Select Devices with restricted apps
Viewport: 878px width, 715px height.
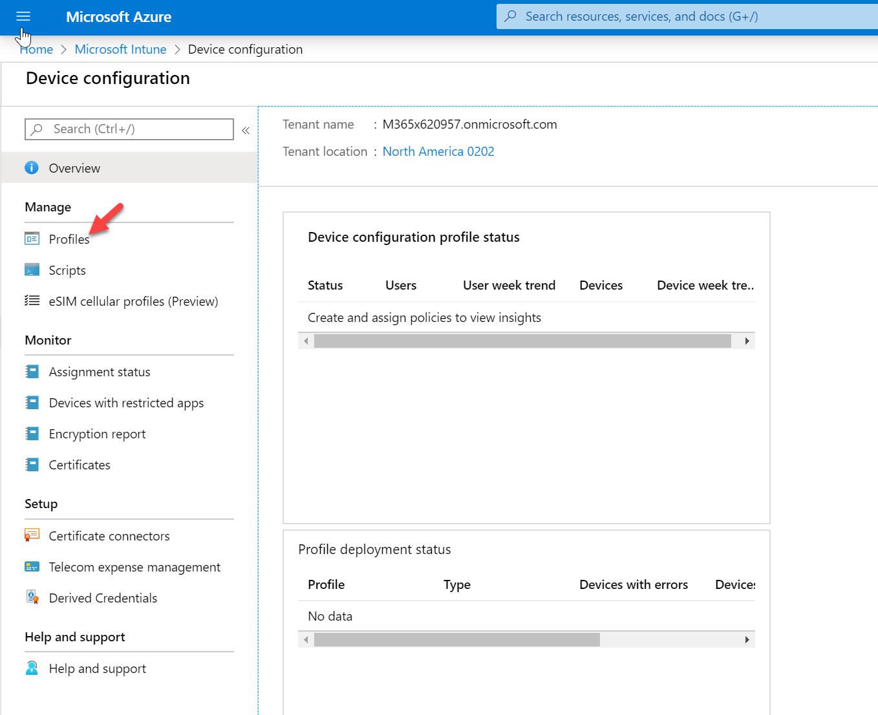pyautogui.click(x=126, y=403)
